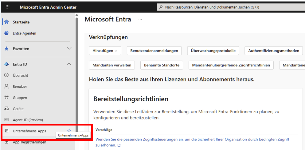Open the 'Wenden Sie die passenden Zugriffssteuerungen' link
This screenshot has width=305, height=150.
point(192,142)
